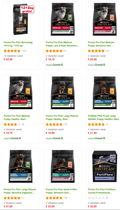This screenshot has height=210, width=120.
Task: Open Medium Puppy Sensitive Skin product image
Action: pyautogui.click(x=105, y=20)
